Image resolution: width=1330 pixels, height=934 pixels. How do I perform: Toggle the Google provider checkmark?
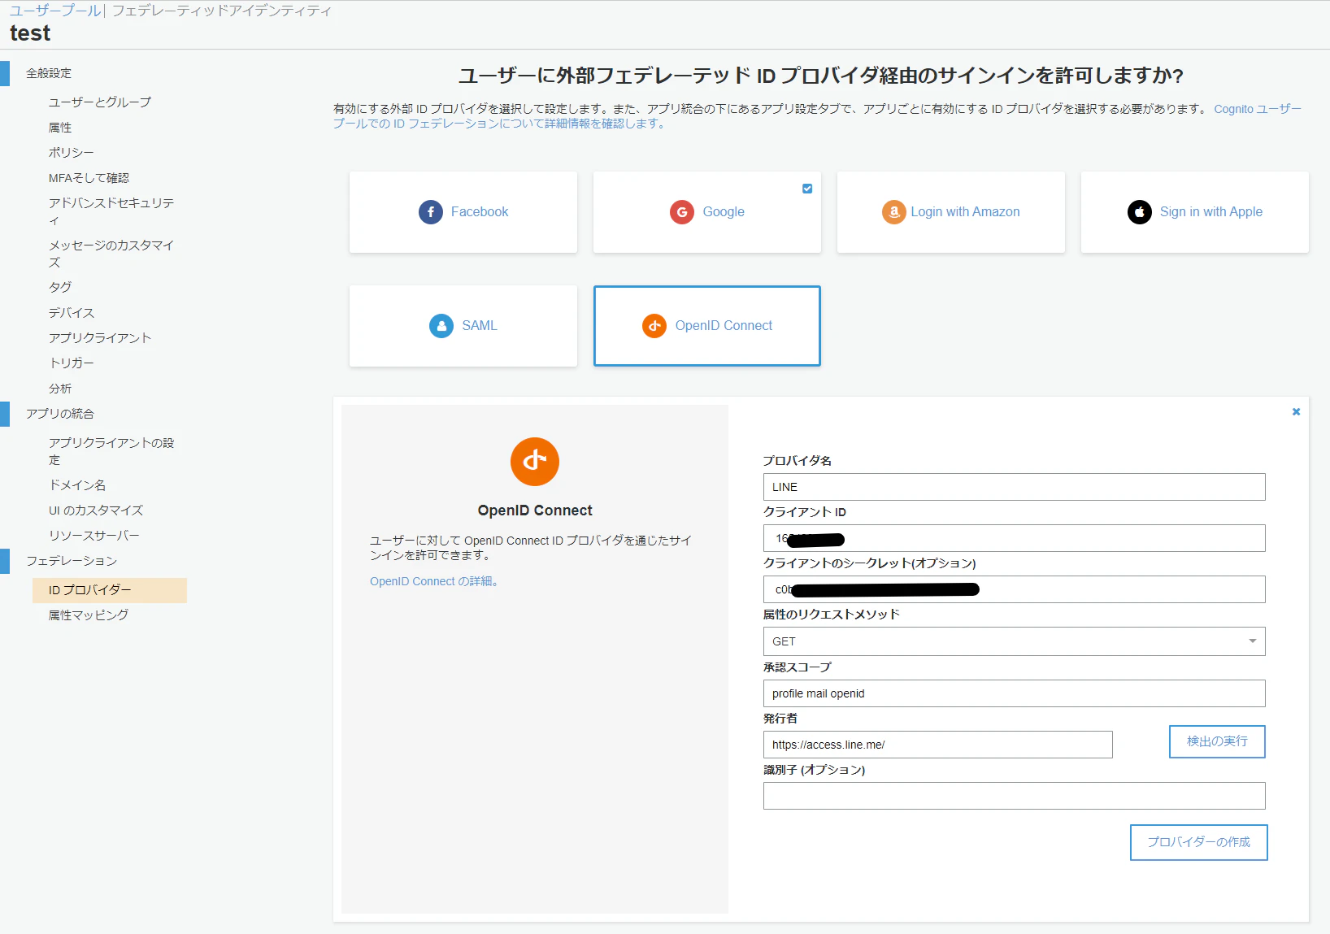pos(807,189)
